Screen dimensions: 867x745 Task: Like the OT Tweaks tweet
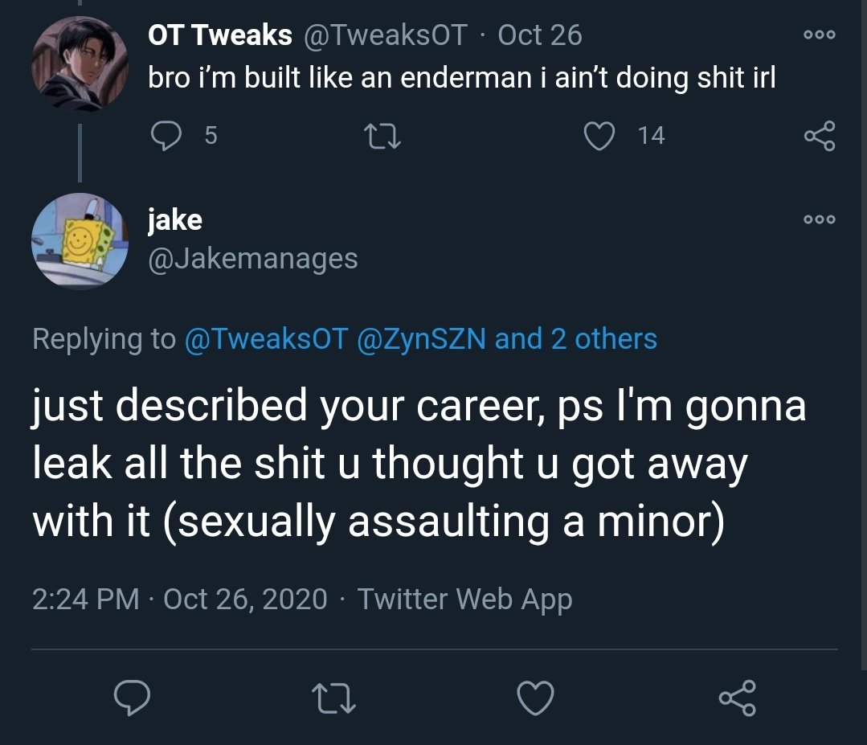click(x=599, y=137)
